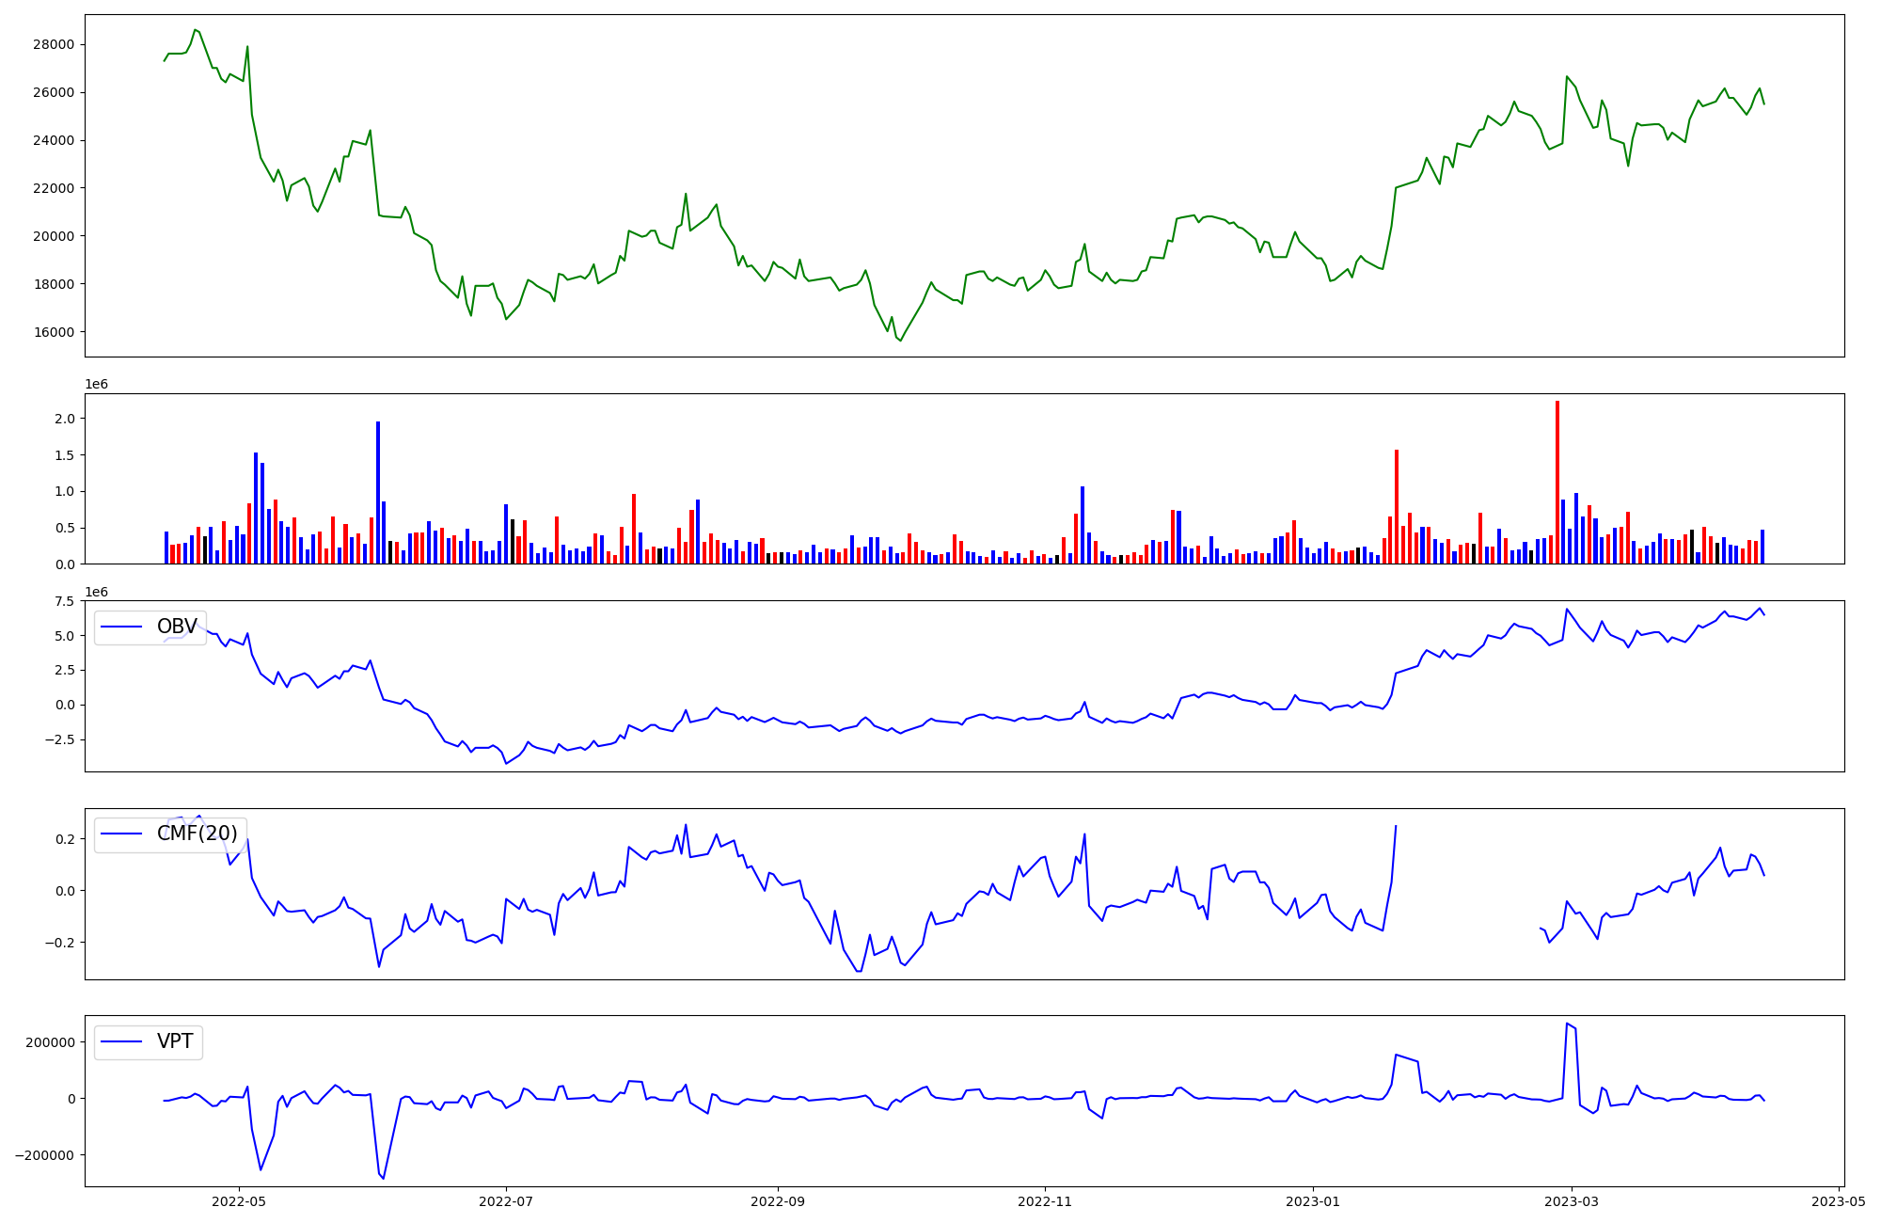Click the tallest red volume bar
This screenshot has height=1223, width=1881.
(x=1557, y=482)
